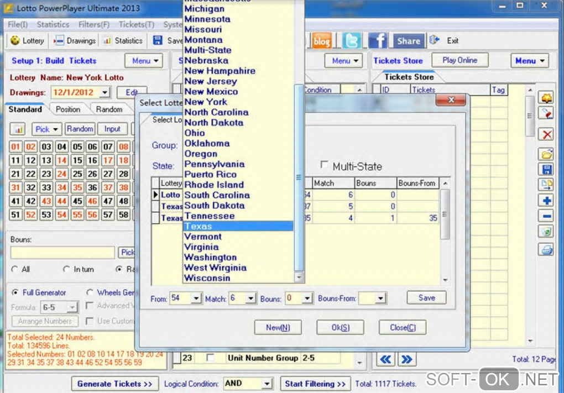The height and width of the screenshot is (393, 564).
Task: Open the Match dropdown showing 6
Action: 250,298
